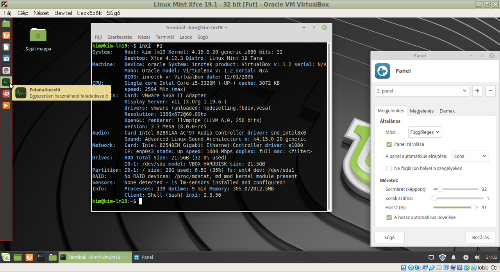
Task: Open the disk utility launcher in the left panel
Action: [x=6, y=71]
